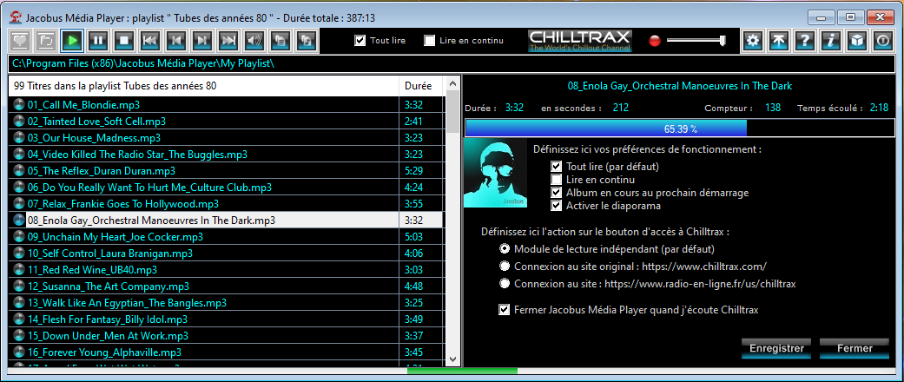
Task: Click the volume slider handle
Action: tap(722, 40)
